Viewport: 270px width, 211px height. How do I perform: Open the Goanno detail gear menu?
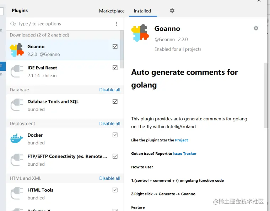coord(256,28)
